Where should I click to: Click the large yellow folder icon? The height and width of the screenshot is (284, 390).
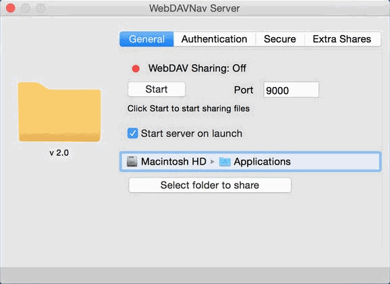[x=59, y=112]
